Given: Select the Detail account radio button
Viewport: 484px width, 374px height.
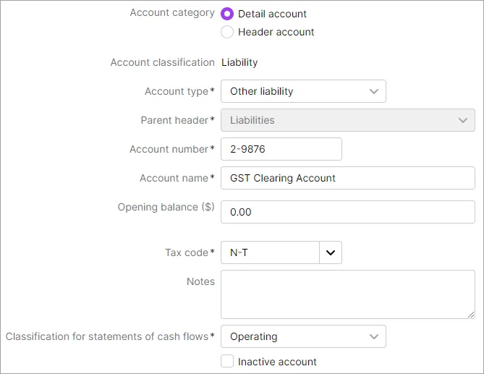Looking at the screenshot, I should point(227,14).
